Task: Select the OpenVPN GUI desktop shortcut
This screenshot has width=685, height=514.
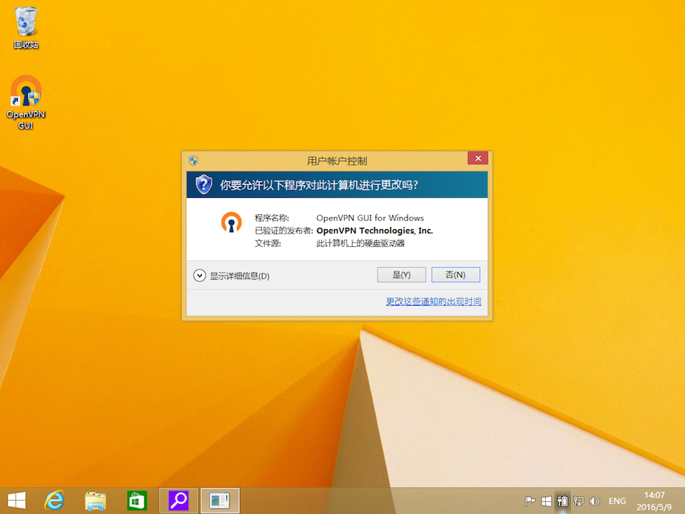Action: point(26,102)
